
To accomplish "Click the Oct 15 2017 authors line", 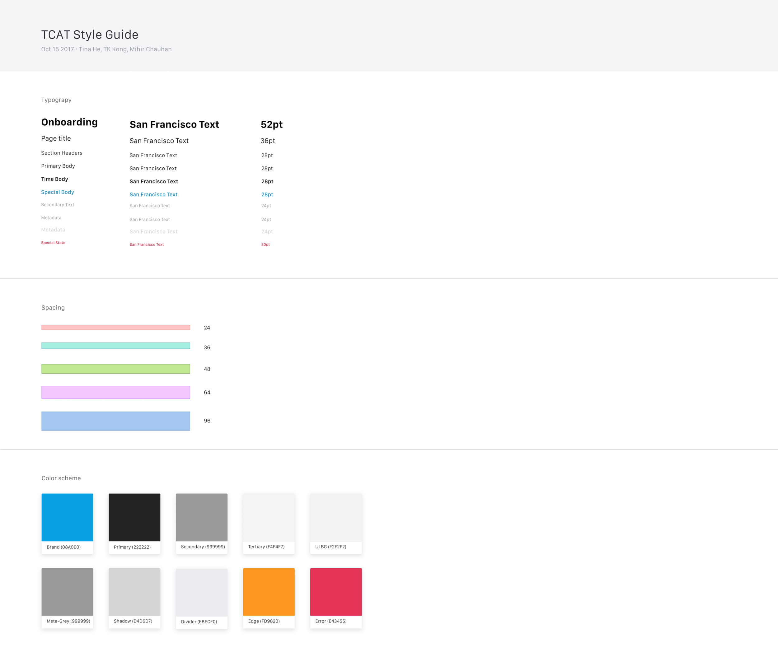I will click(106, 49).
